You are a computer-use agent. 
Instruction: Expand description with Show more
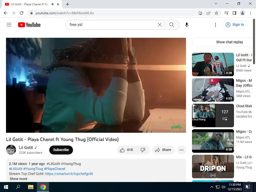(x=18, y=179)
